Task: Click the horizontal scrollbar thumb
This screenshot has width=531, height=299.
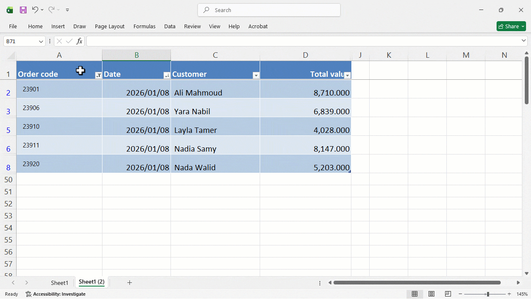Action: click(x=417, y=283)
